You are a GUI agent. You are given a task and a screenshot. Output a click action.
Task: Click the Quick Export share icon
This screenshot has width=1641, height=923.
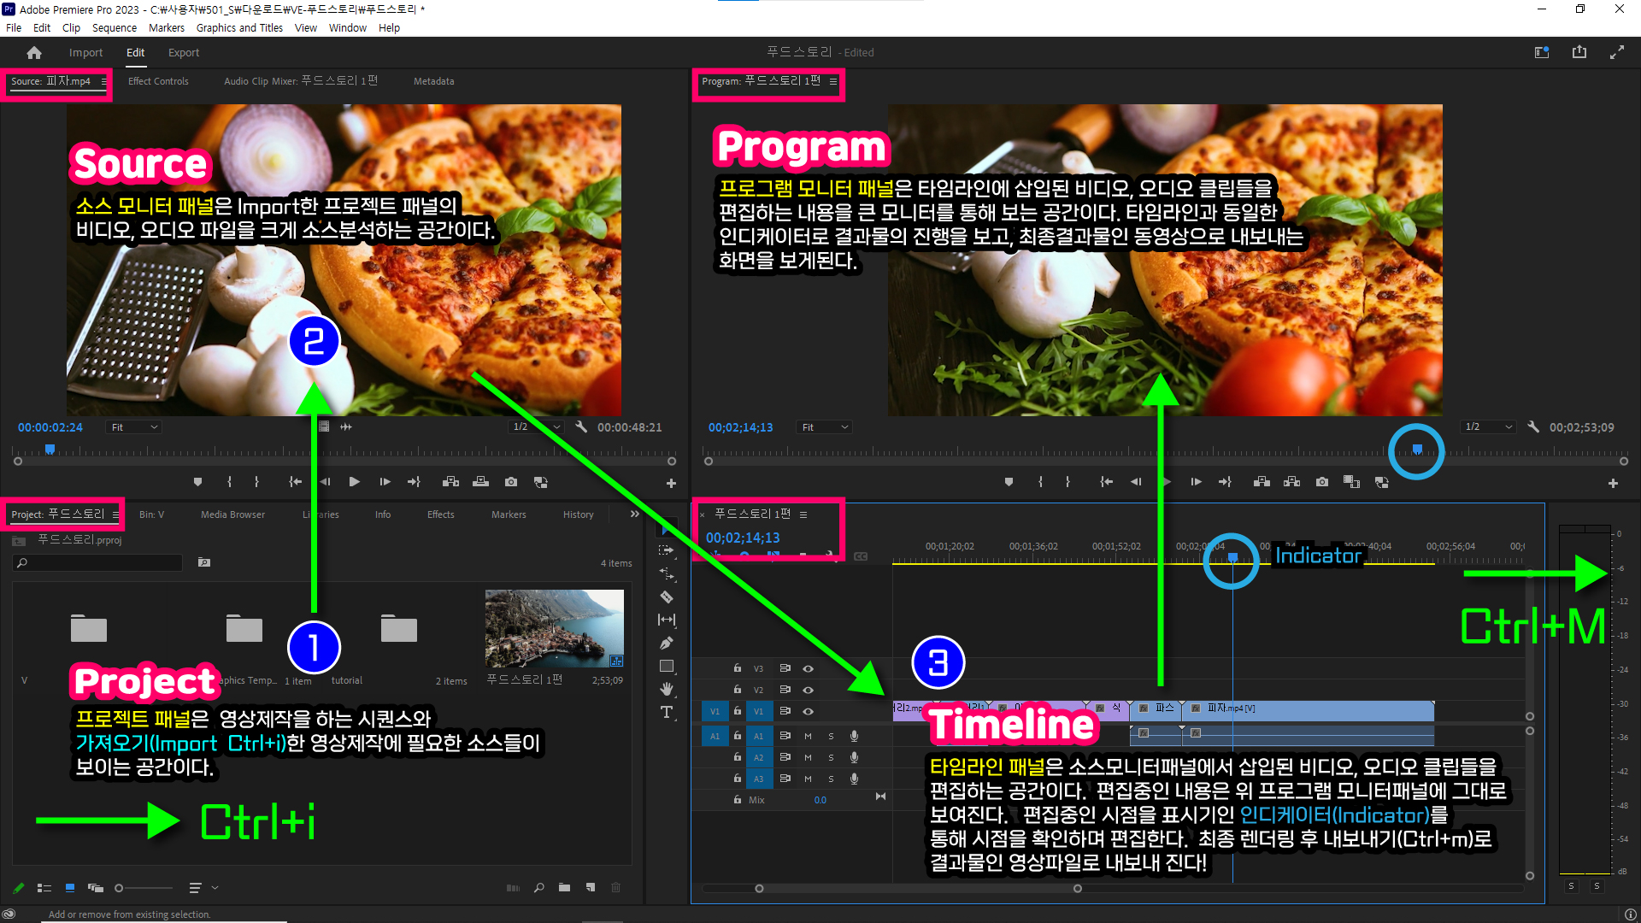point(1579,52)
